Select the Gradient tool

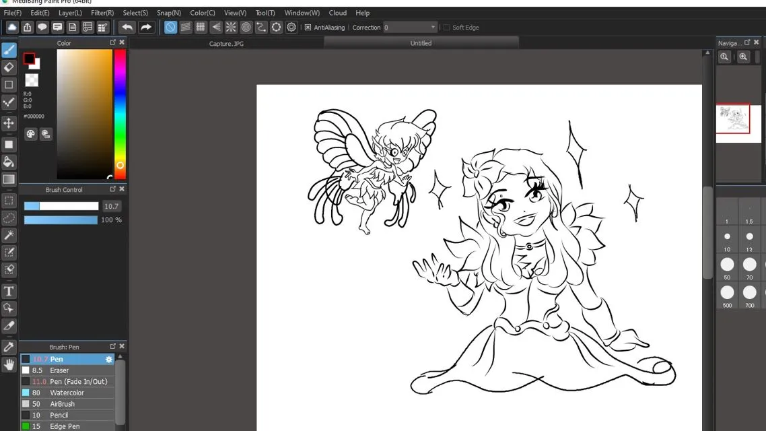9,179
